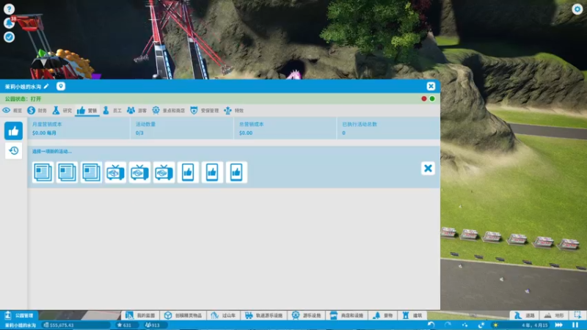Open the create workshop items menu

(x=183, y=315)
